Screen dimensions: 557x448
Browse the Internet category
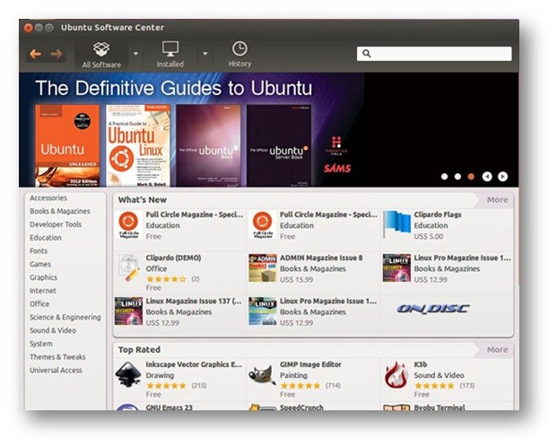(43, 291)
